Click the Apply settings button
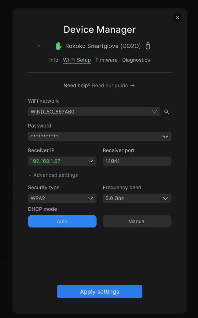Screen dimensions: 198x318 100,291
